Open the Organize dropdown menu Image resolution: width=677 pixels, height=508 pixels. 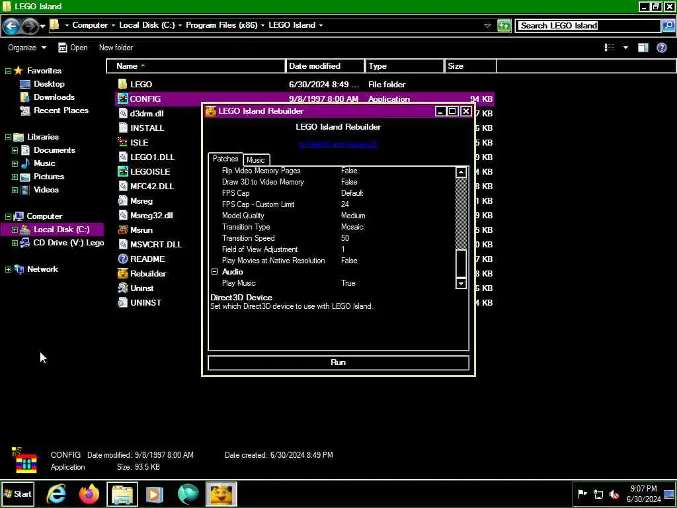tap(26, 48)
